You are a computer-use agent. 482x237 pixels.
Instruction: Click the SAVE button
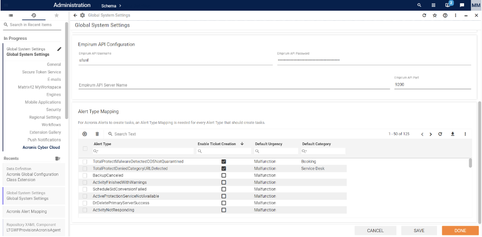coord(419,231)
